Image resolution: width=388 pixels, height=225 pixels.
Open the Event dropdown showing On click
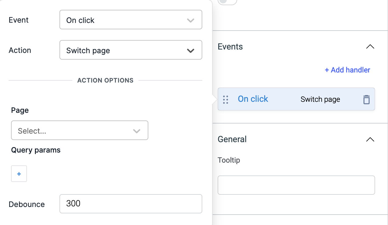(x=131, y=20)
